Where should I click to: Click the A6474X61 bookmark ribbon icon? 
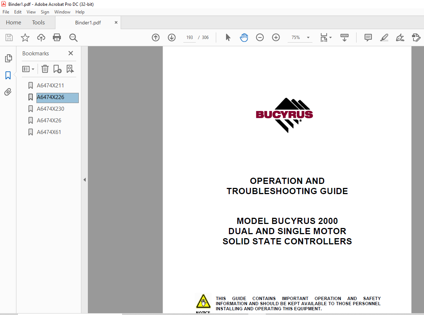pos(31,132)
